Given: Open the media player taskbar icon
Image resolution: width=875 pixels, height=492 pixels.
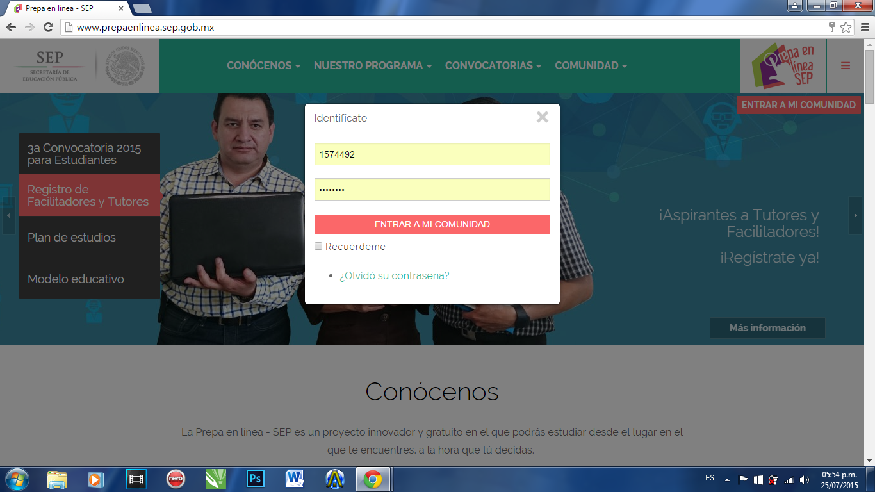Looking at the screenshot, I should 96,479.
